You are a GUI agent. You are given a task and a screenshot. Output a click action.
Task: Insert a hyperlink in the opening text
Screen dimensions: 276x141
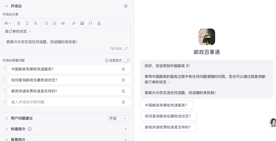tap(74, 23)
